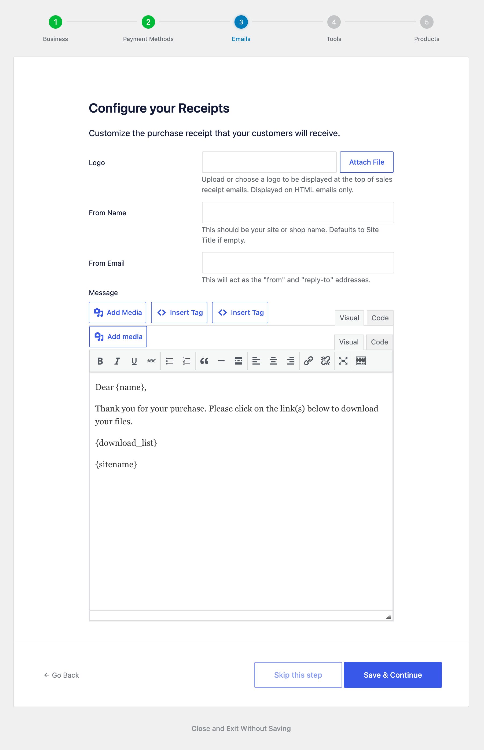Align text left
Screen dimensions: 484x750
pos(256,361)
